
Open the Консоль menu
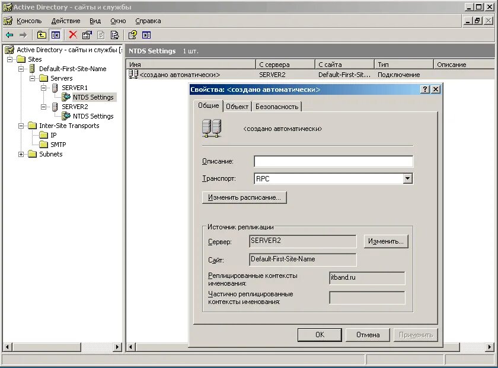coord(29,21)
